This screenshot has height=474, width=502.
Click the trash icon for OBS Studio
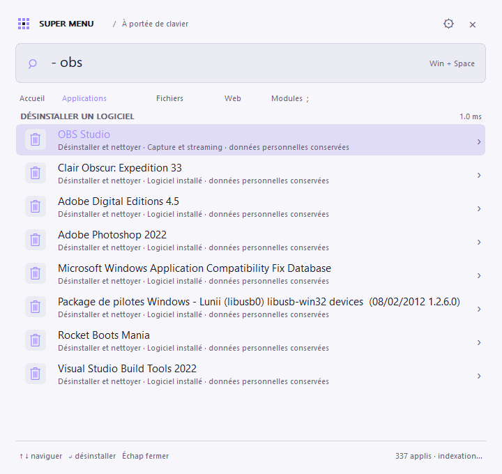tap(36, 139)
